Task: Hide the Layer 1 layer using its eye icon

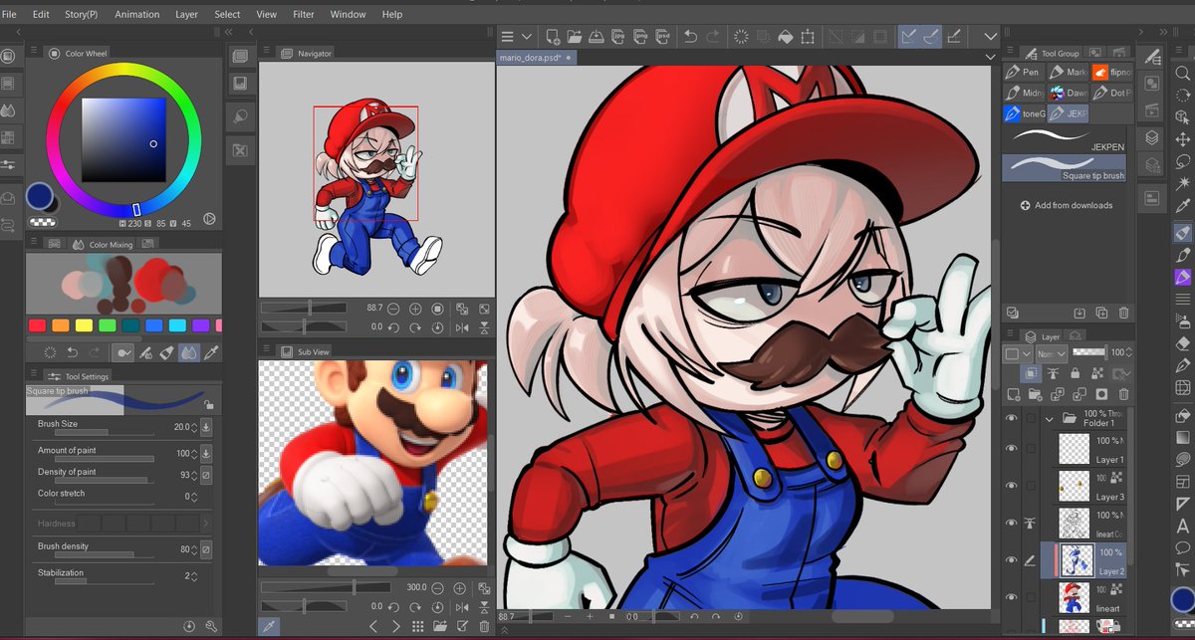Action: point(1012,449)
